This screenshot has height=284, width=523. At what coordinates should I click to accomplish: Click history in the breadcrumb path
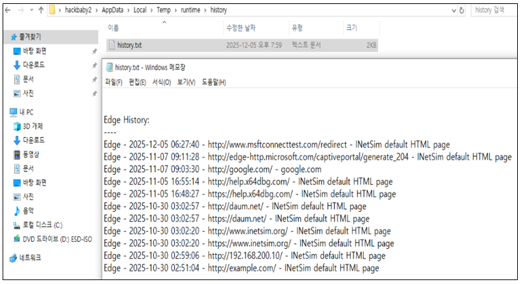click(218, 10)
